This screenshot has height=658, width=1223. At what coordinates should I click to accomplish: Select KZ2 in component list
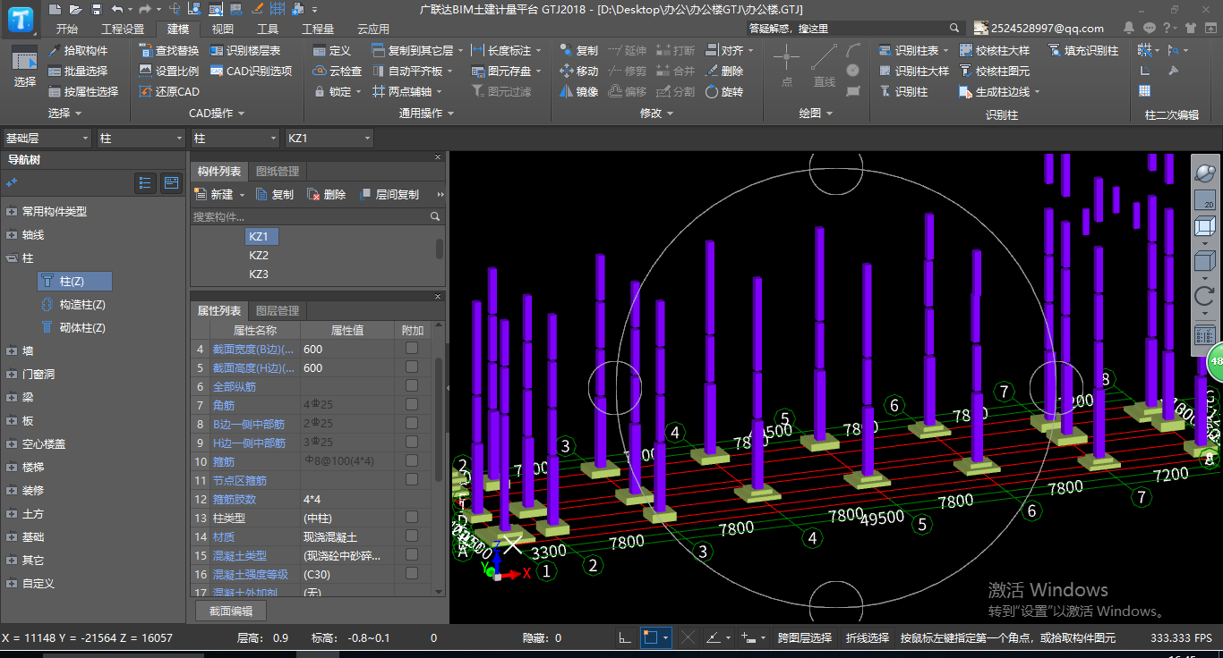[259, 256]
